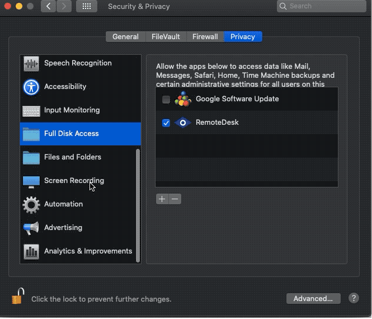Click the Input Monitoring keyboard icon
Image resolution: width=372 pixels, height=319 pixels.
(x=31, y=111)
